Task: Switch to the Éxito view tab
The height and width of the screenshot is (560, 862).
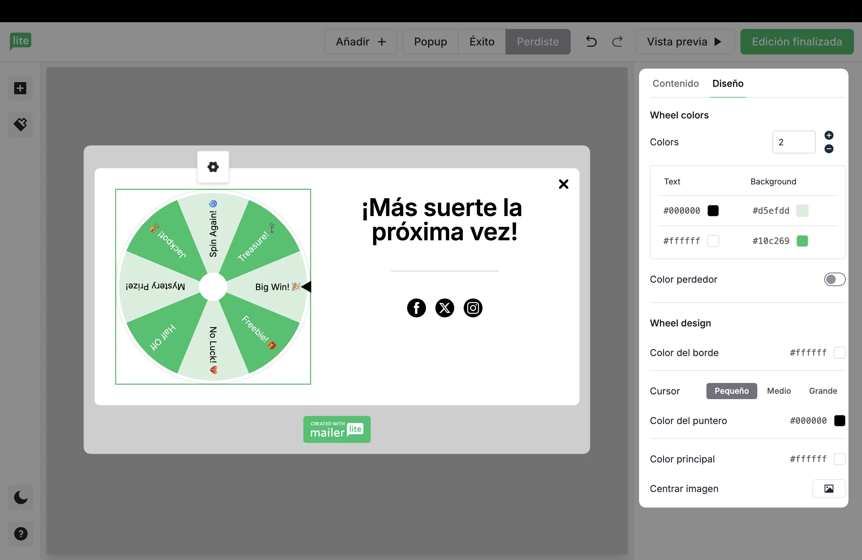Action: click(x=482, y=42)
